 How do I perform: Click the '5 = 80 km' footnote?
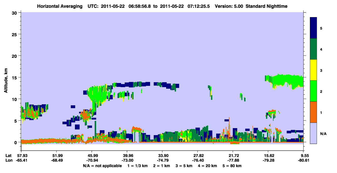click(x=232, y=165)
